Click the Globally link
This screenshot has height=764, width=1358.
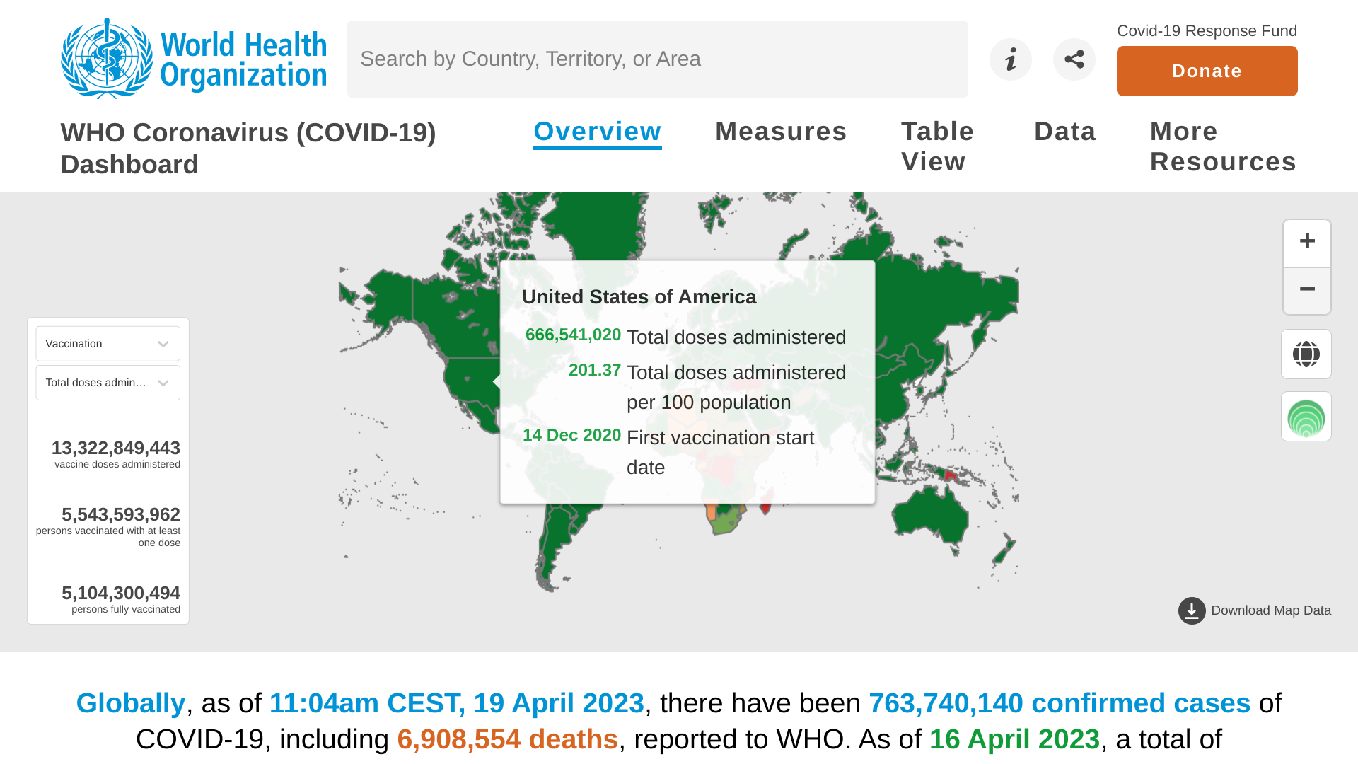130,703
